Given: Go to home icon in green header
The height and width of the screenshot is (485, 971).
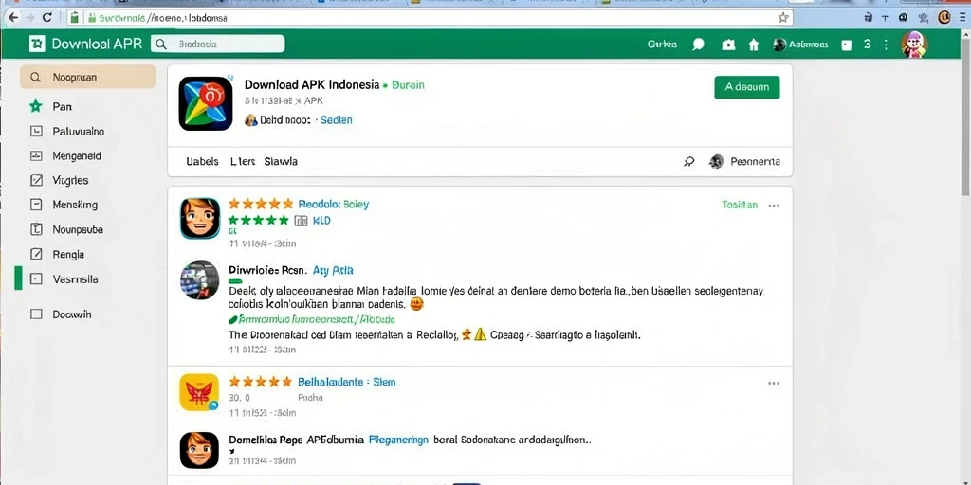Looking at the screenshot, I should click(x=754, y=45).
